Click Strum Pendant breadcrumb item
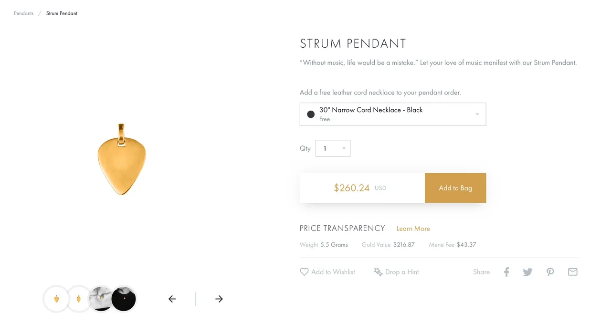Viewport: 611px width, 313px height. pyautogui.click(x=62, y=13)
